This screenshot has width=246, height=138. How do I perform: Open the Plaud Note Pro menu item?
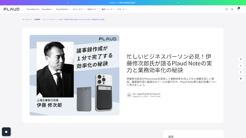(x=33, y=9)
